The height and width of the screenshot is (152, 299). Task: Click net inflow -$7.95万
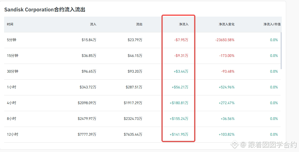point(181,40)
